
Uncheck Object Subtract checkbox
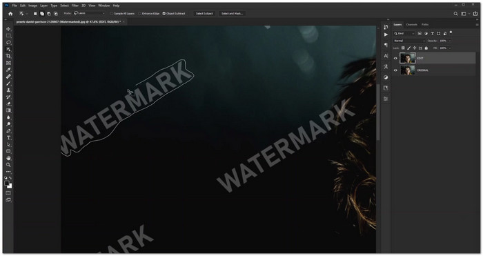click(x=164, y=14)
